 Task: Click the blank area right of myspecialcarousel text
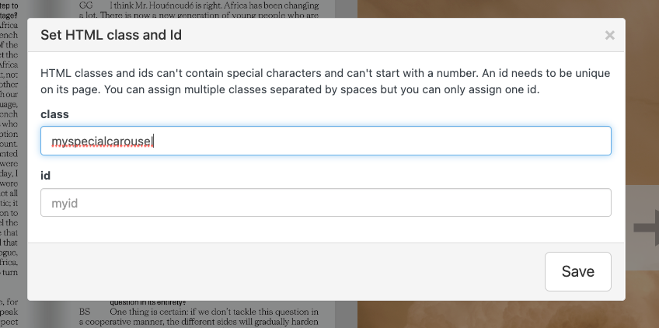point(389,141)
